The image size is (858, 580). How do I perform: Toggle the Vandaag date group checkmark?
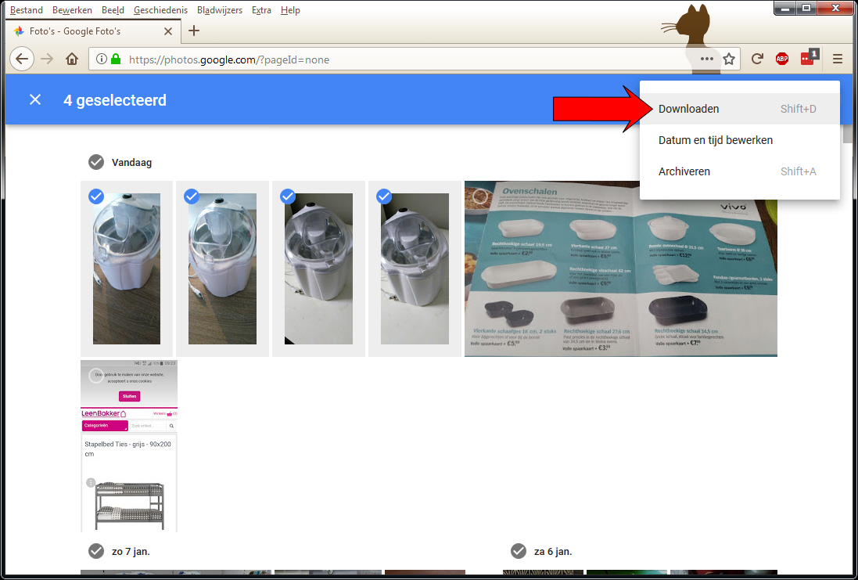(96, 162)
